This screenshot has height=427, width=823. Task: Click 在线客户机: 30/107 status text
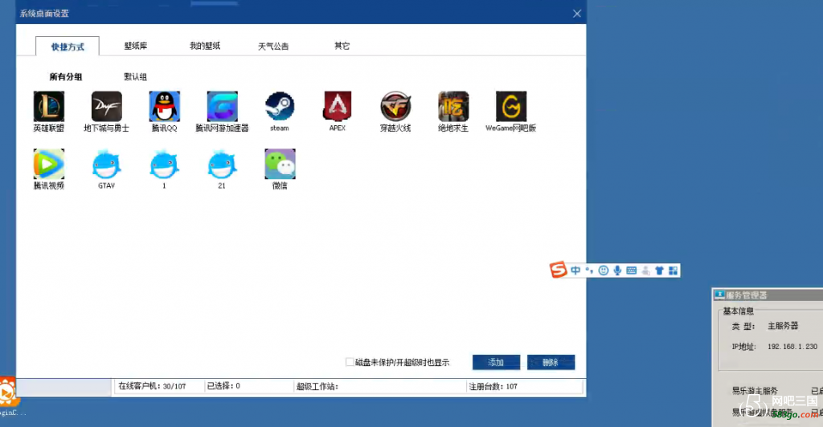pyautogui.click(x=152, y=386)
